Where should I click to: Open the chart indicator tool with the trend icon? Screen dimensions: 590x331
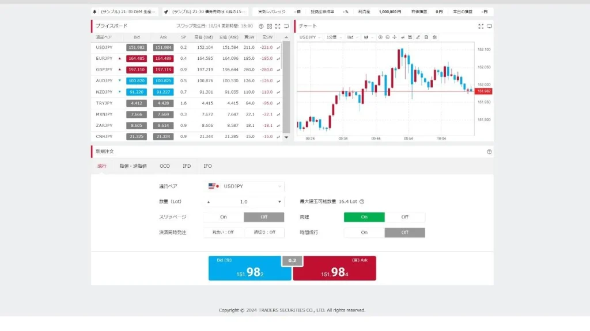[403, 37]
